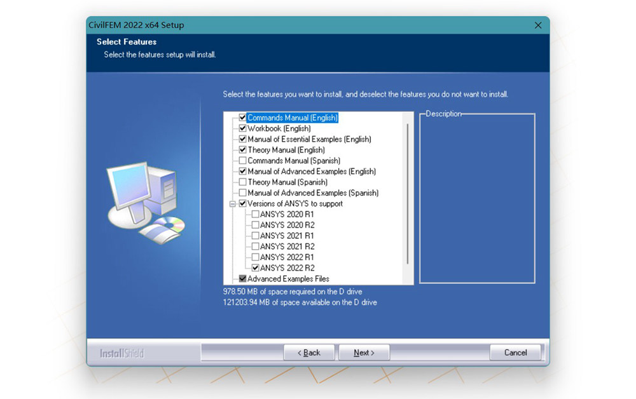This screenshot has width=636, height=399.
Task: Check the ANSYS 2020 R2 checkbox
Action: [x=256, y=225]
